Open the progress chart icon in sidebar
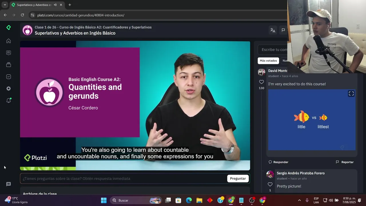This screenshot has width=366, height=206. tap(9, 77)
